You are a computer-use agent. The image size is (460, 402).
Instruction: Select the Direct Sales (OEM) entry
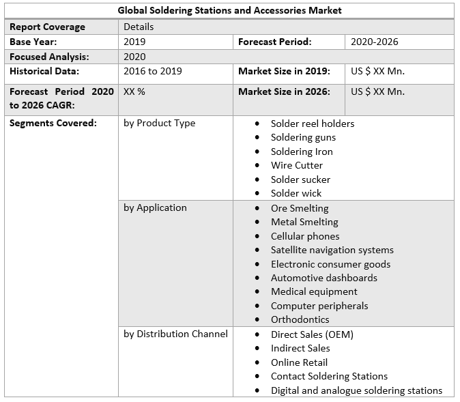click(x=312, y=334)
